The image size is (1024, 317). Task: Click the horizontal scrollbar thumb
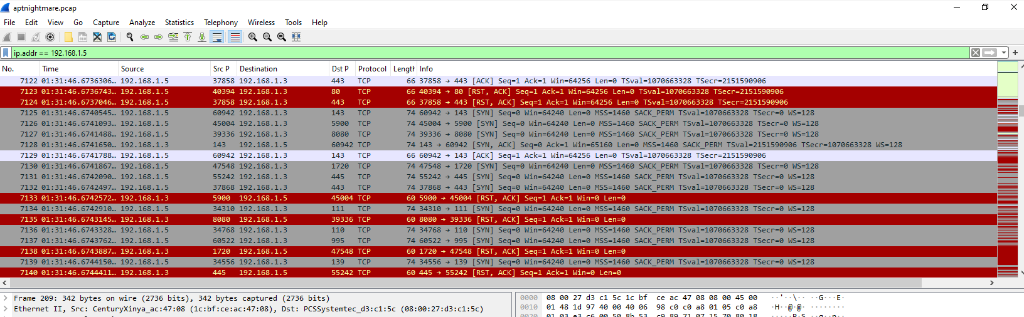(465, 283)
